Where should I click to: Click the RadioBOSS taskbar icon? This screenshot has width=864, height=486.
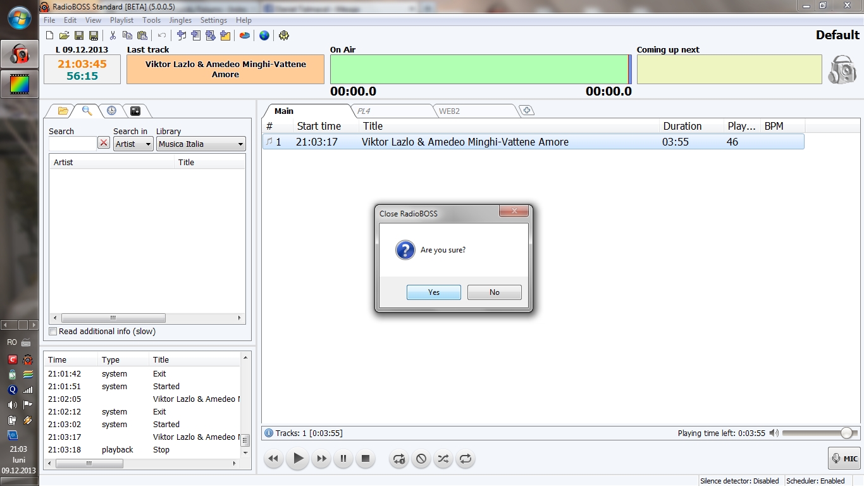pos(20,55)
